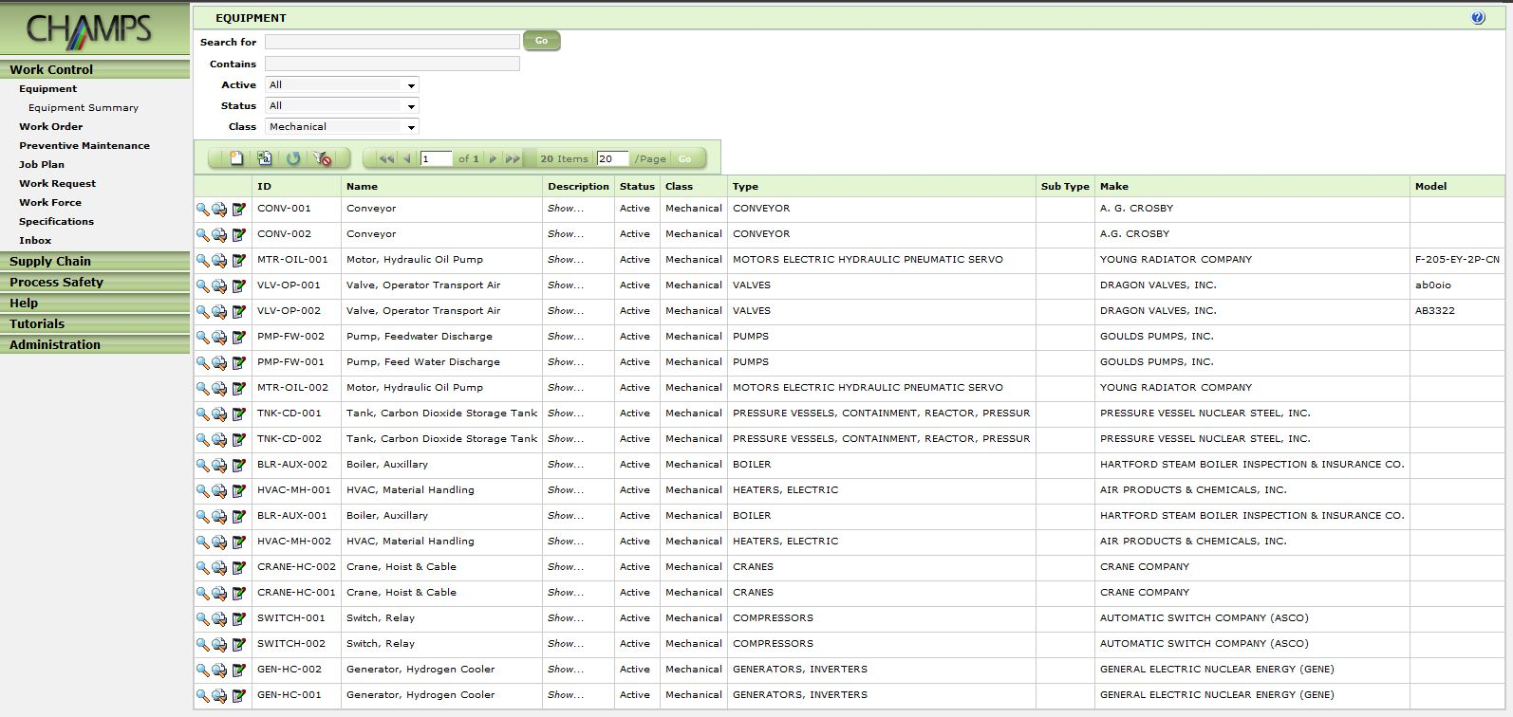
Task: View details magnifier for CONV-001
Action: pos(202,209)
